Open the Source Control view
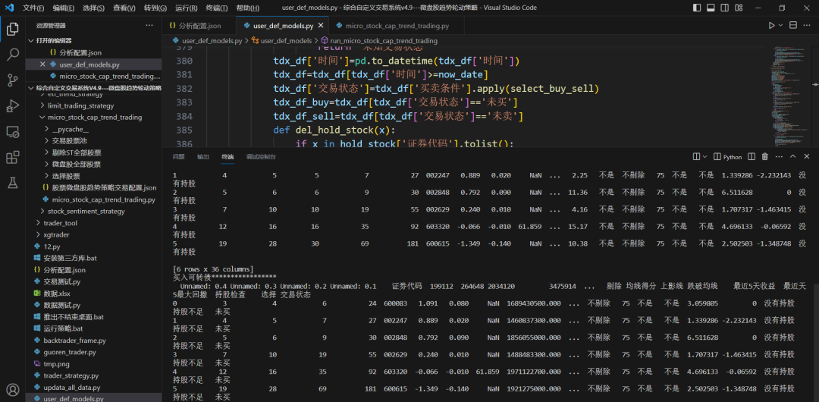819x402 pixels. coord(13,80)
